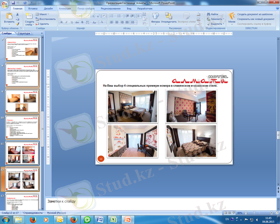Open Windows Explorer folder on taskbar
Viewport: 280px width, 224px height.
19,220
